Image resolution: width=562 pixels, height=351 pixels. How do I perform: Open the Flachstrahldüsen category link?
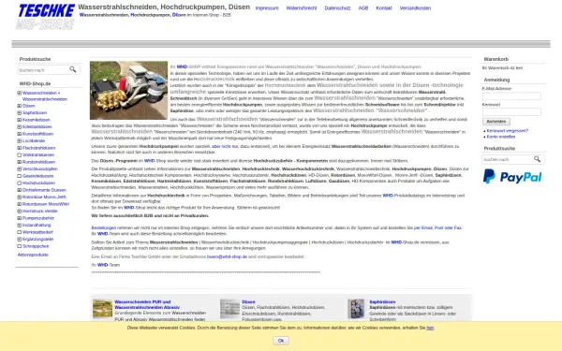point(38,148)
